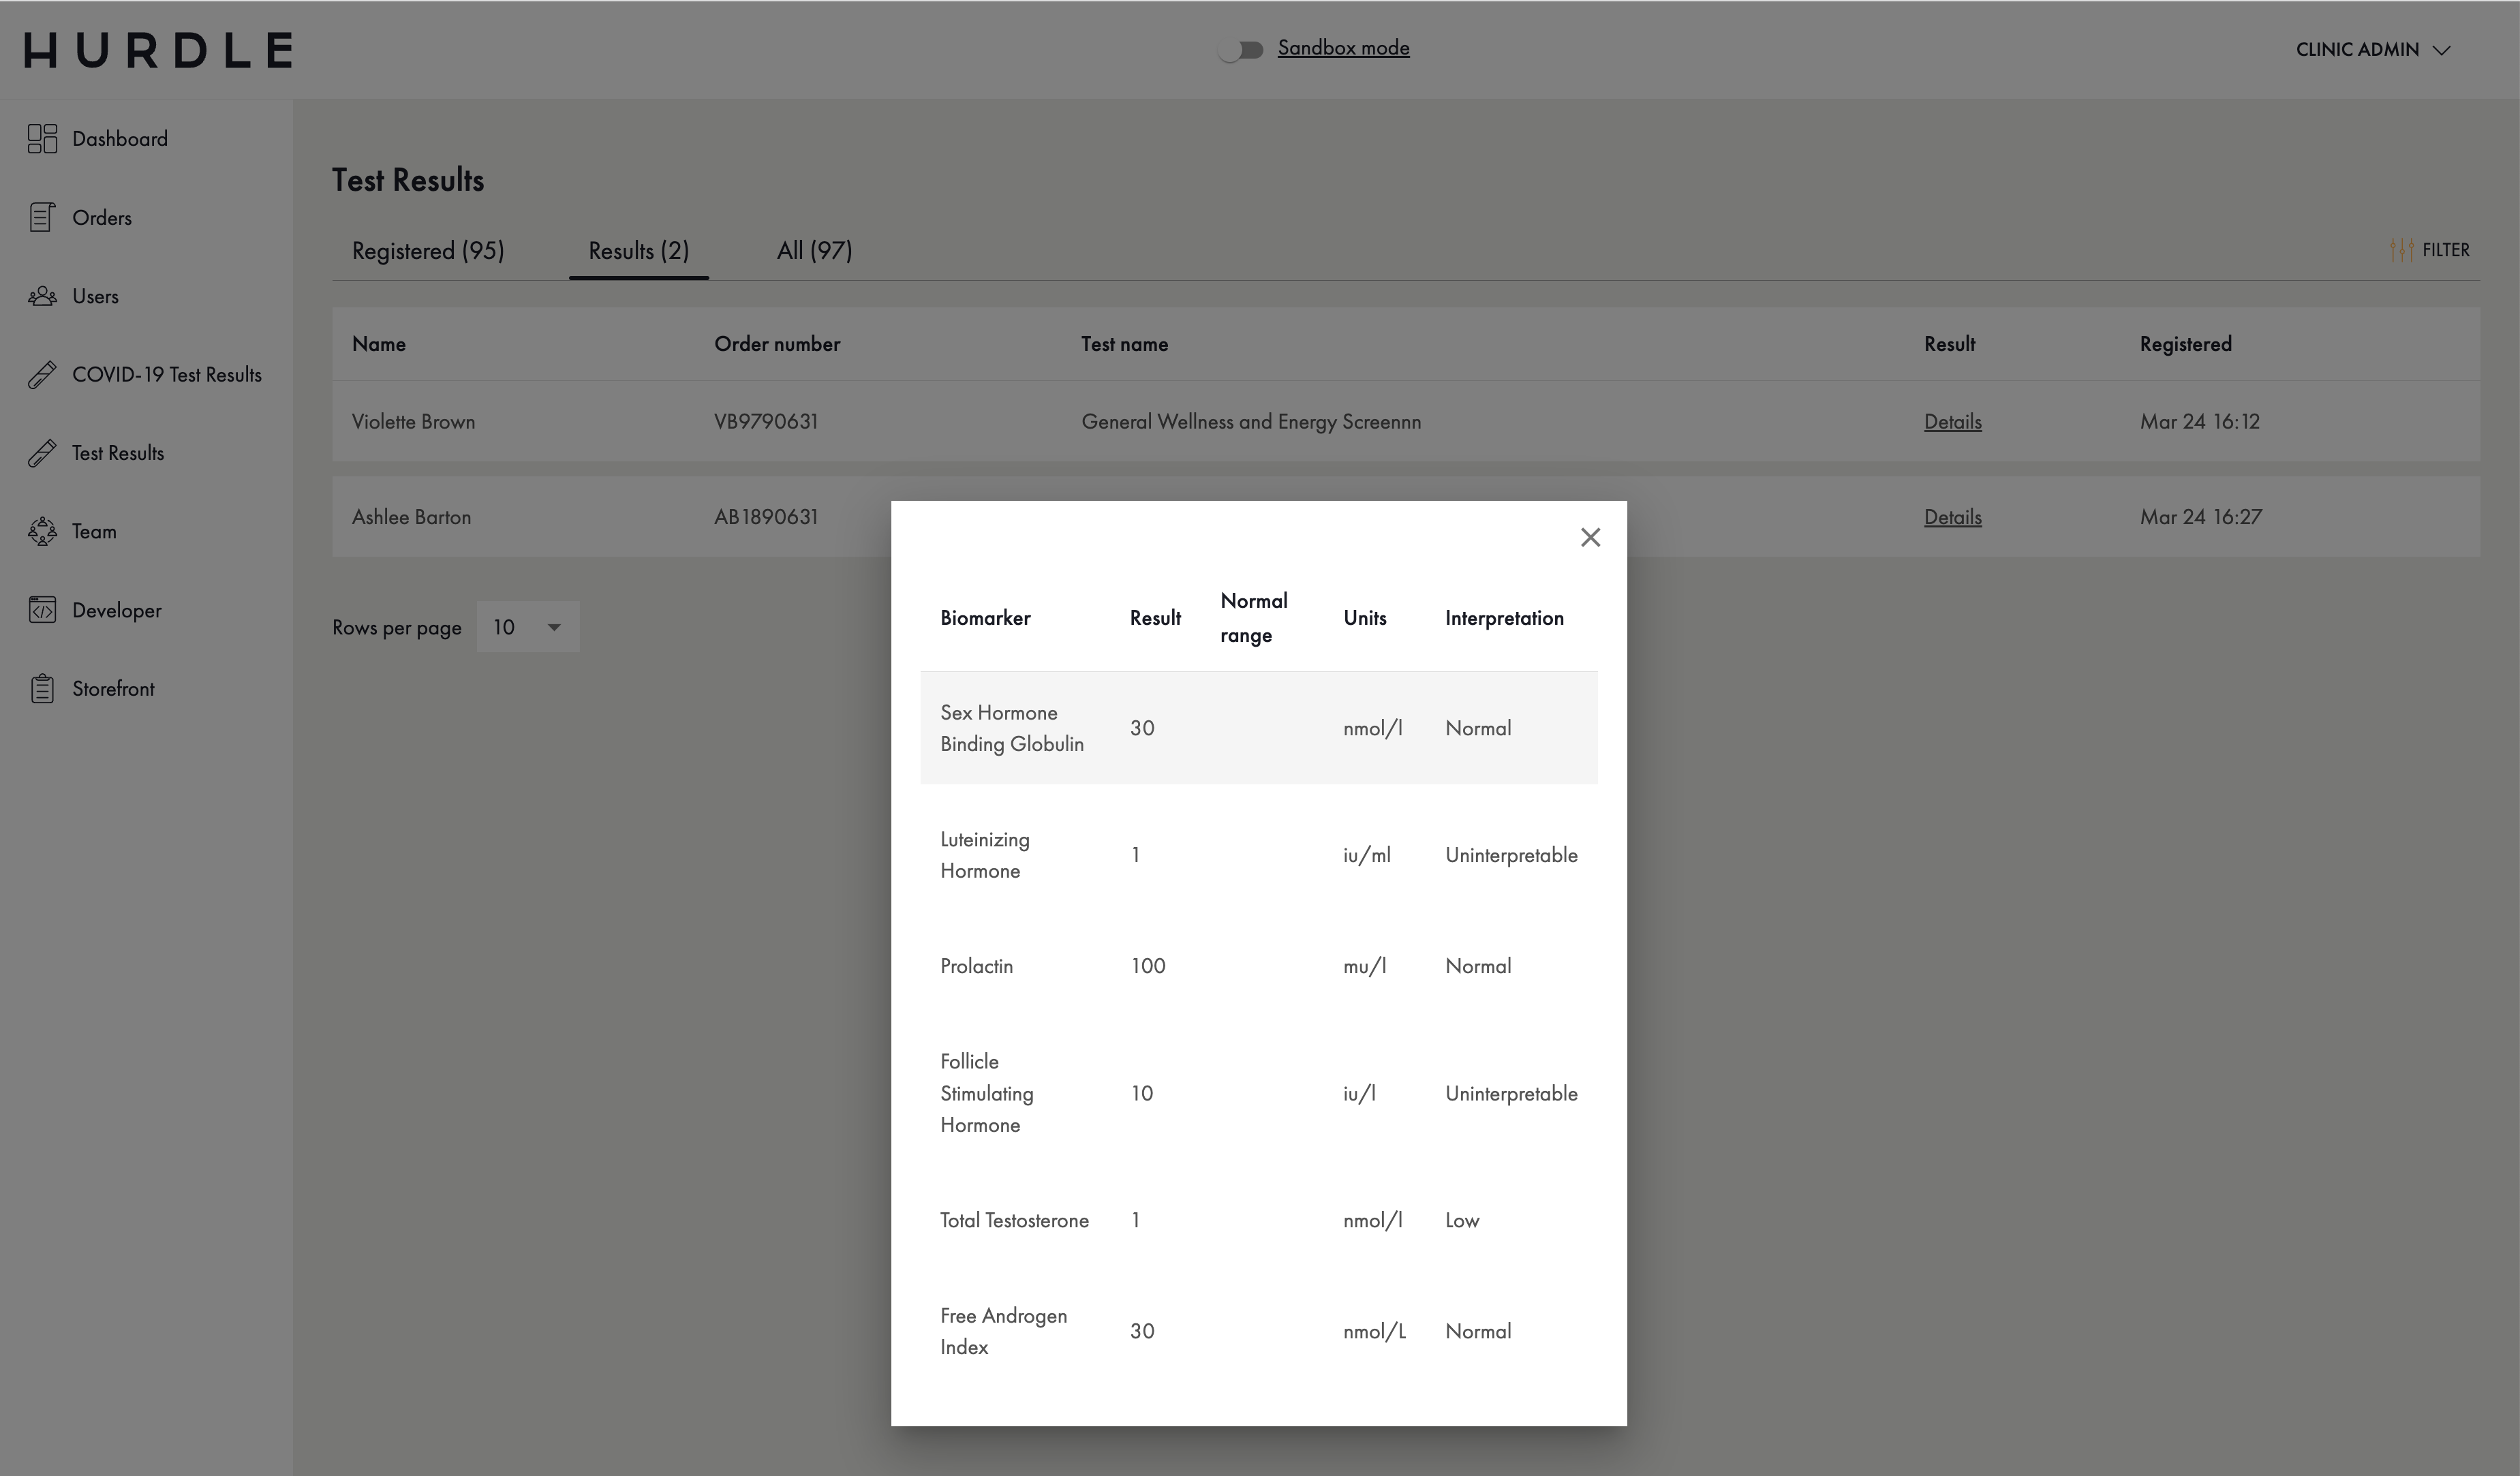
Task: Open Developer section via code icon
Action: tap(42, 610)
